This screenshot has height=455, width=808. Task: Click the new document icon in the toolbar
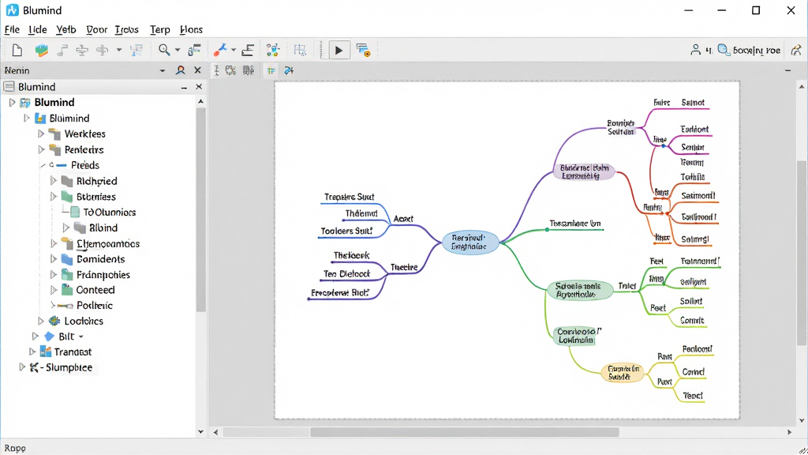(x=17, y=50)
